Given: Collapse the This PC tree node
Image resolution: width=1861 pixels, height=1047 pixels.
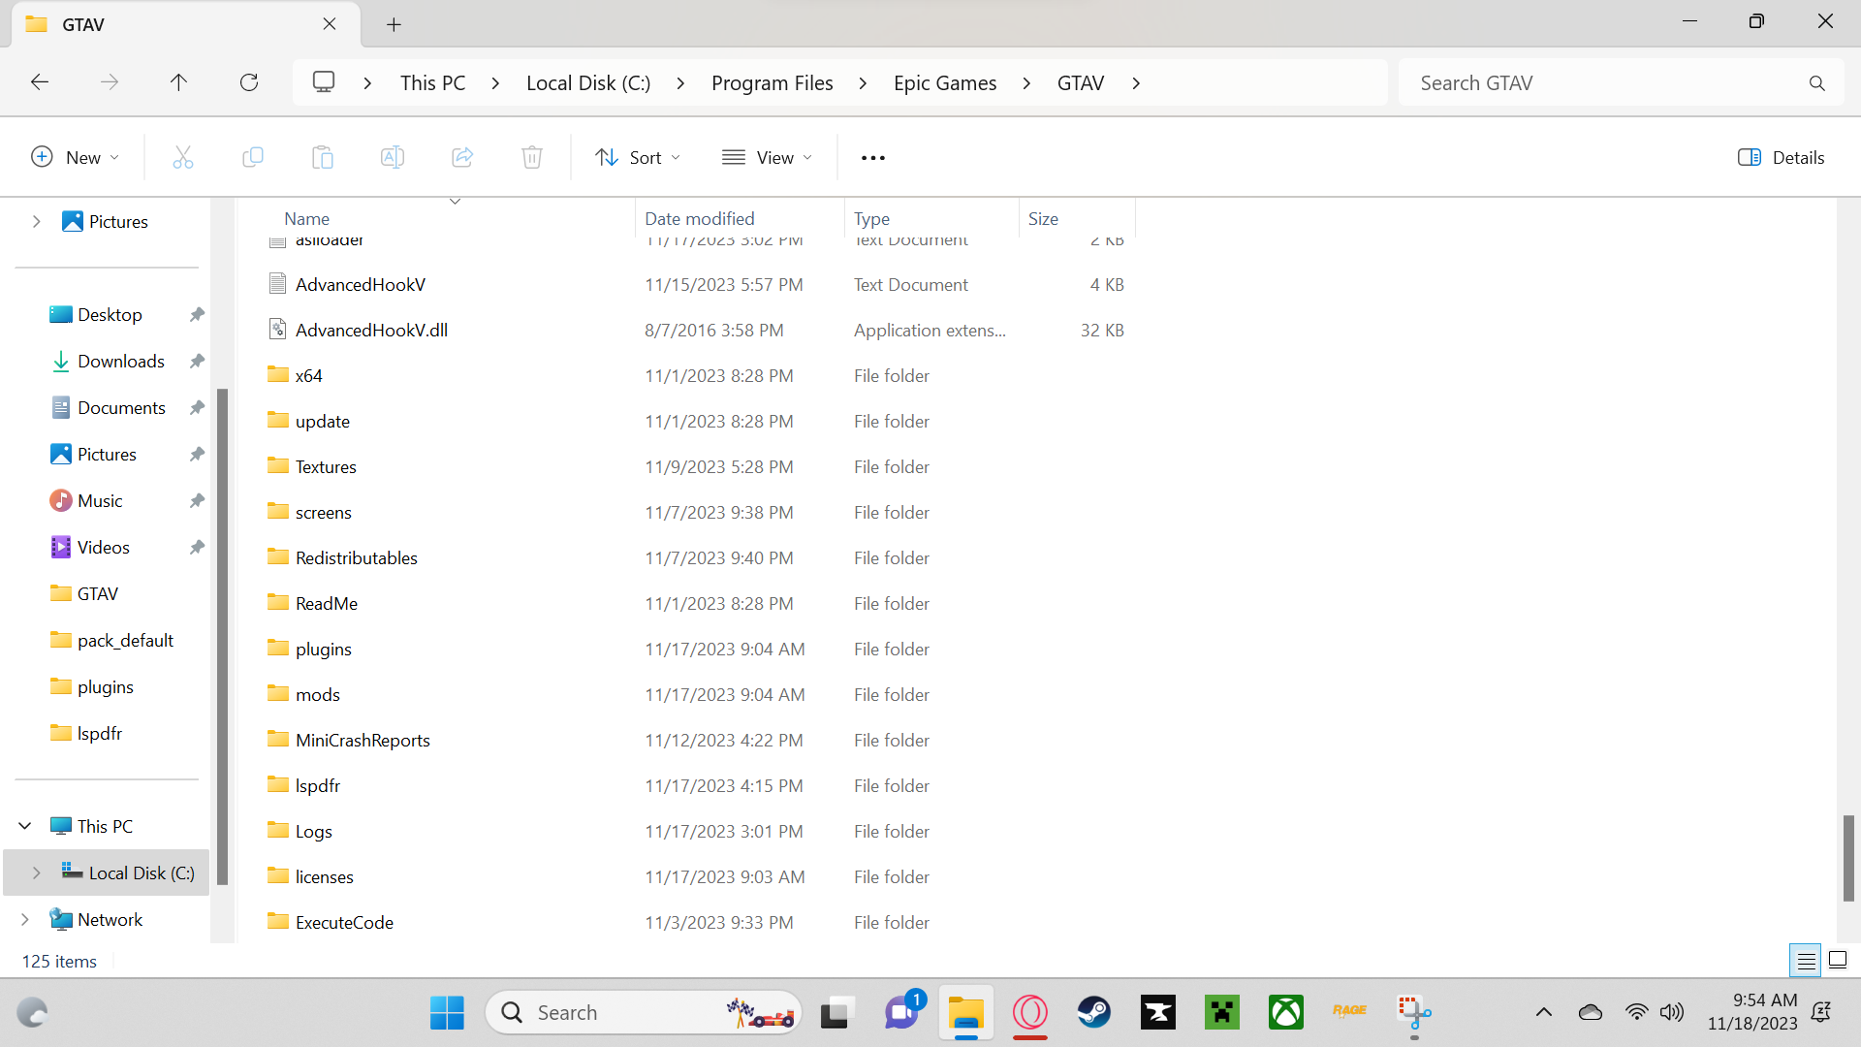Looking at the screenshot, I should 25,826.
